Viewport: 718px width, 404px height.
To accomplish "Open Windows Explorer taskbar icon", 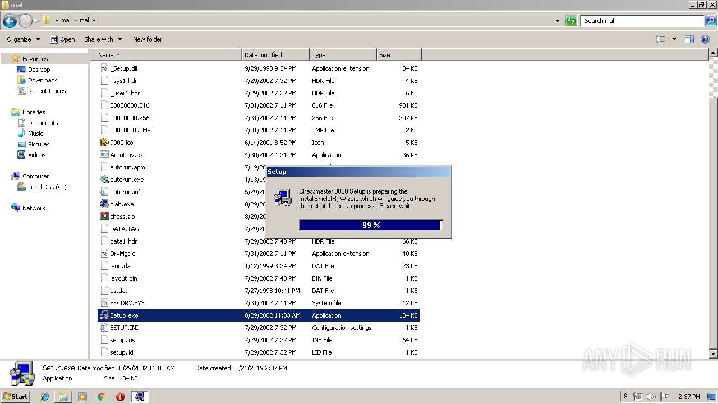I will (63, 397).
